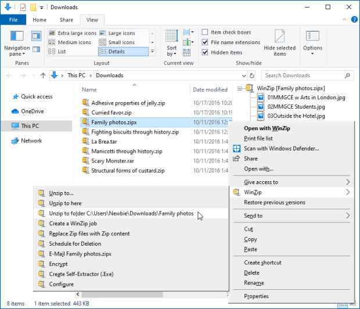360x309 pixels.
Task: Click Size all columns to fit icon
Action: 186,52
